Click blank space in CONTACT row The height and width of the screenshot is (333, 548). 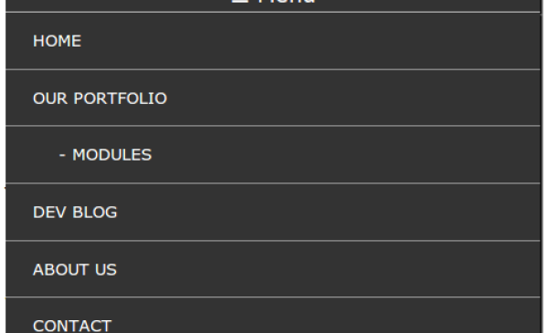[x=332, y=317]
